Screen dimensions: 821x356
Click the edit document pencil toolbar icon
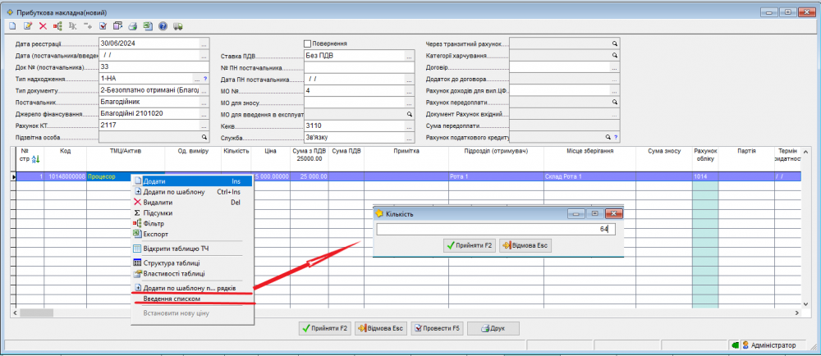click(x=27, y=26)
